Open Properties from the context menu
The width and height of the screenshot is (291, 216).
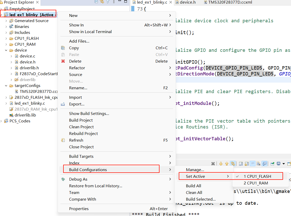point(79,209)
